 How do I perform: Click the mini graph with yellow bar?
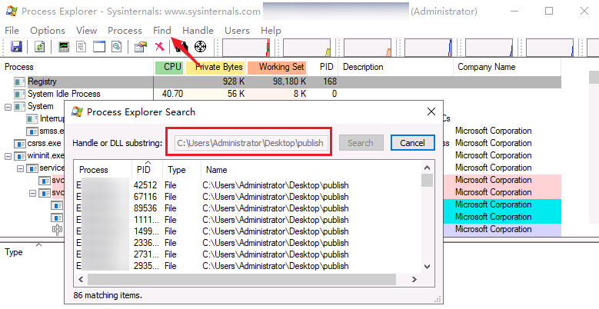pyautogui.click(x=307, y=48)
